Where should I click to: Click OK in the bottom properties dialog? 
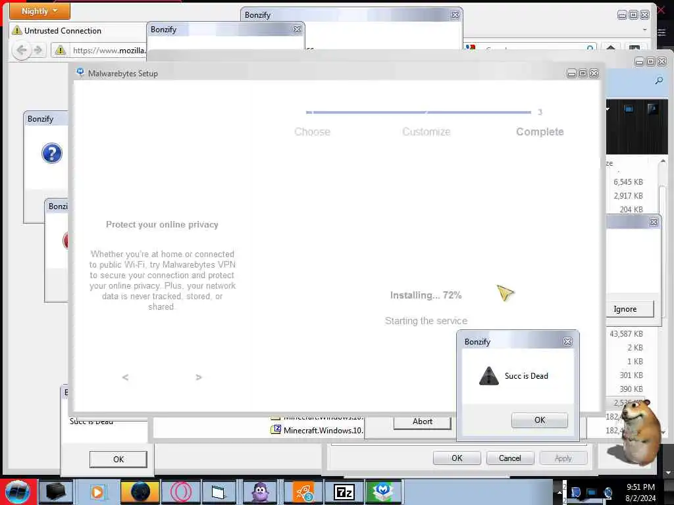click(457, 458)
